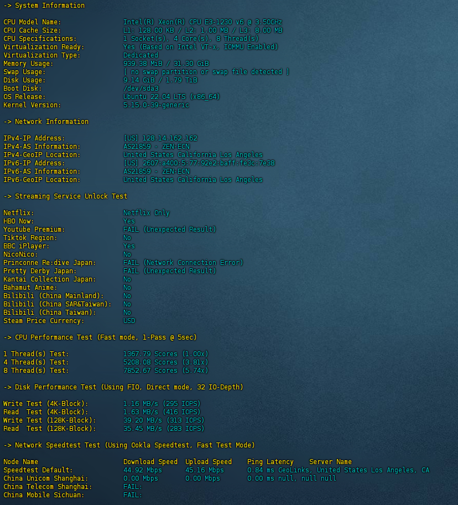Click the Write Test 4K-Block result value

[x=162, y=404]
